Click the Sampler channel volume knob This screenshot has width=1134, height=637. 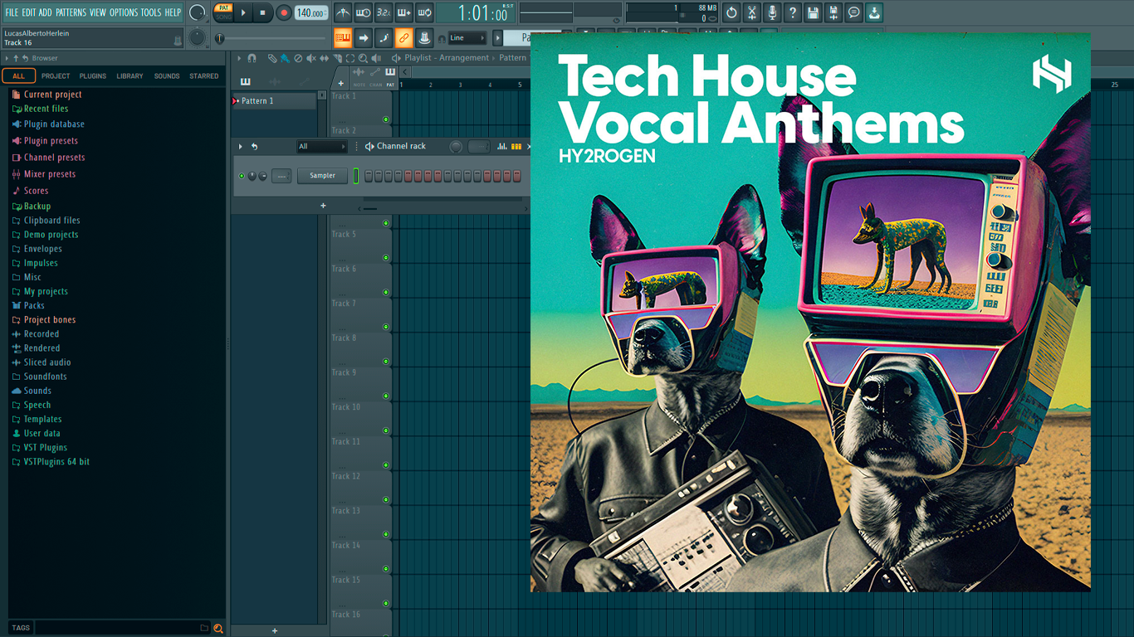pyautogui.click(x=263, y=176)
